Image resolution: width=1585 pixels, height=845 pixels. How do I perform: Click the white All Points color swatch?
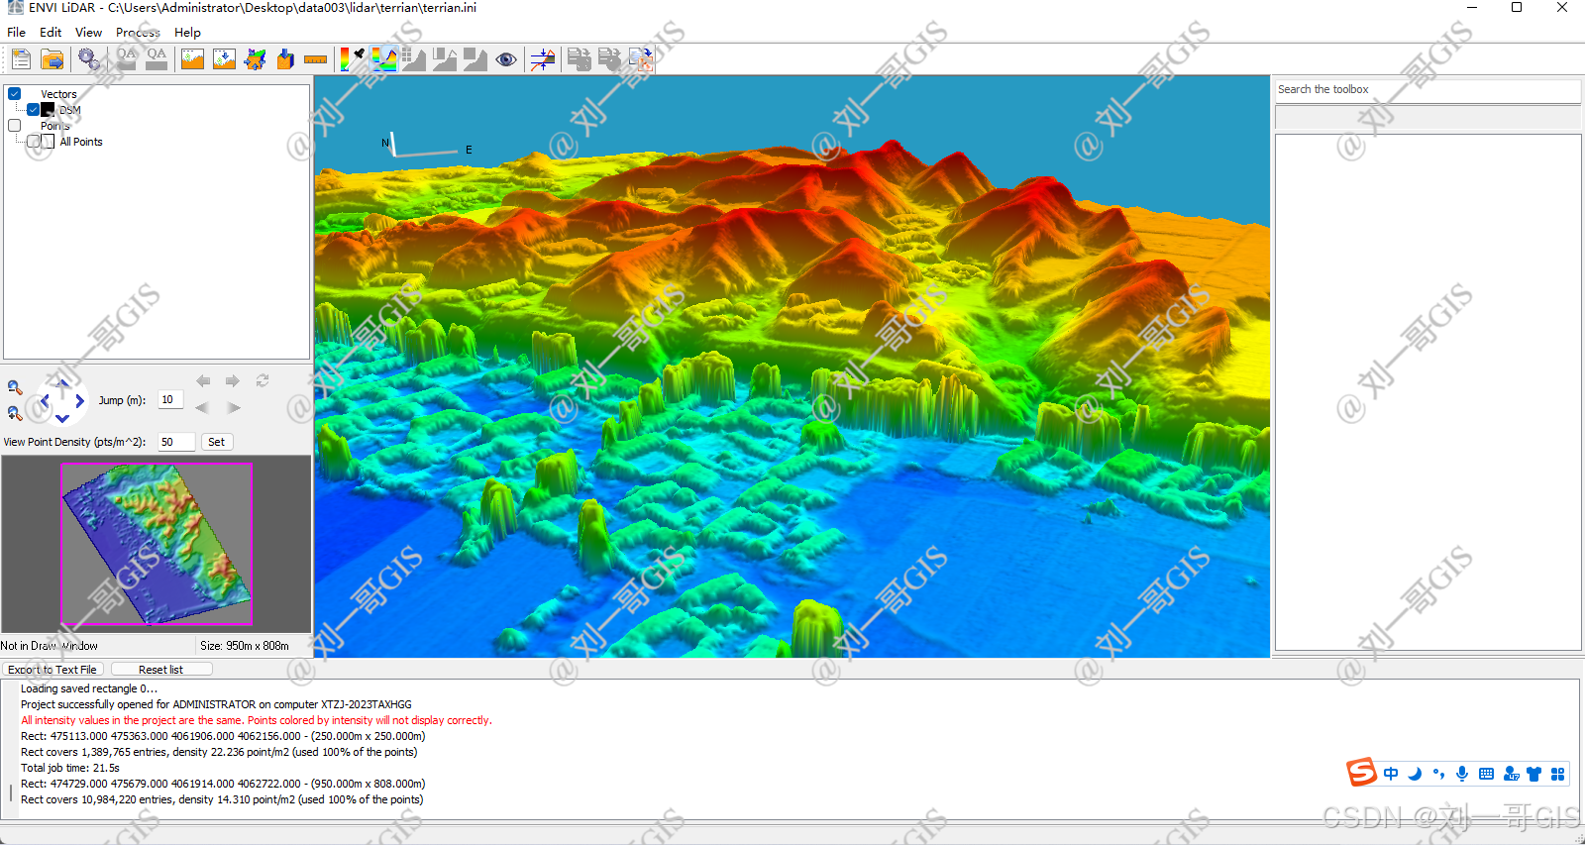[x=48, y=142]
